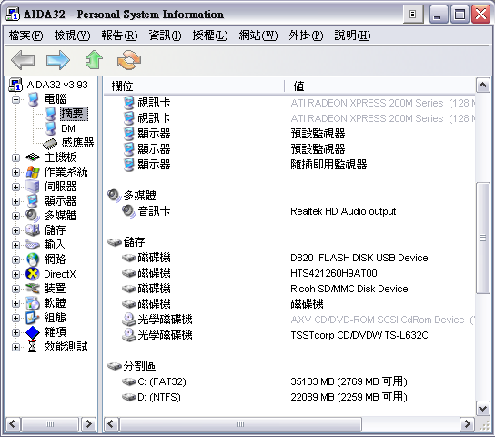Image resolution: width=495 pixels, height=437 pixels.
Task: Expand the 顯示器 tree node
Action: (x=15, y=201)
